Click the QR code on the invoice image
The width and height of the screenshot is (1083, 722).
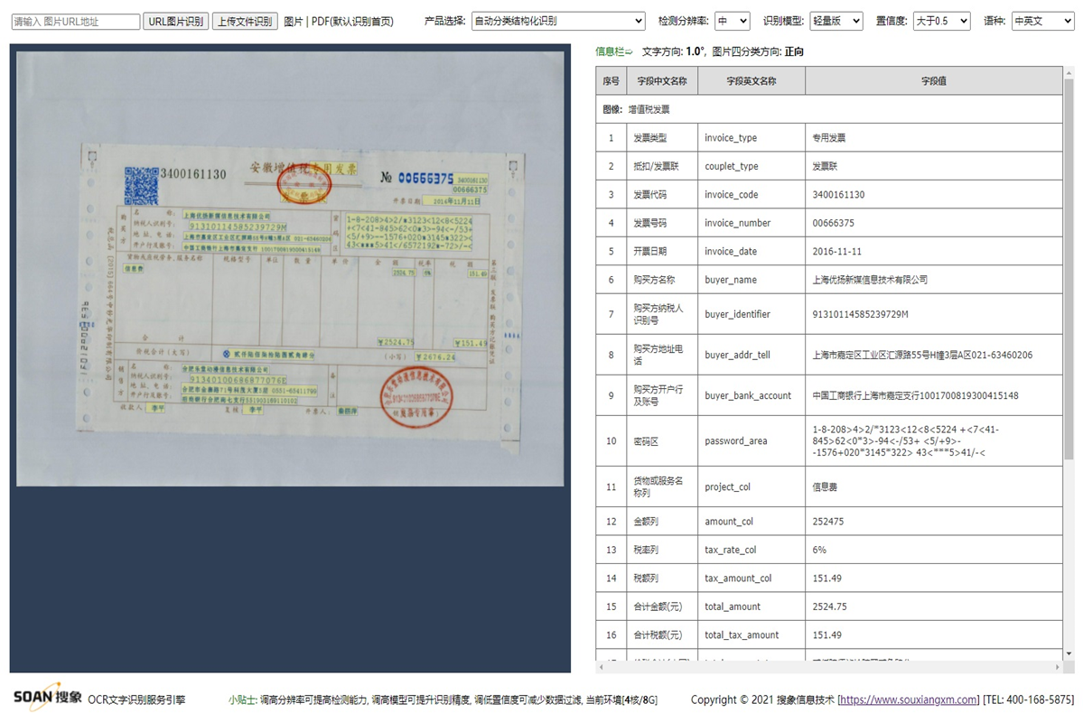pyautogui.click(x=141, y=186)
